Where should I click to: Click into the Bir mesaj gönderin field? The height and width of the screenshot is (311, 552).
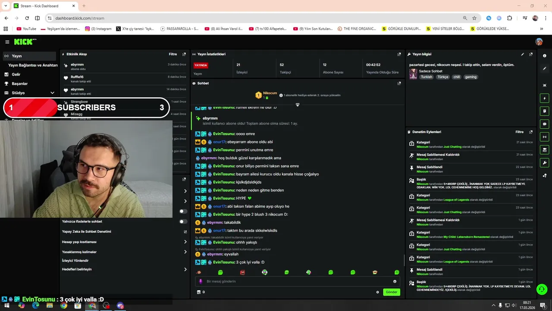point(298,282)
